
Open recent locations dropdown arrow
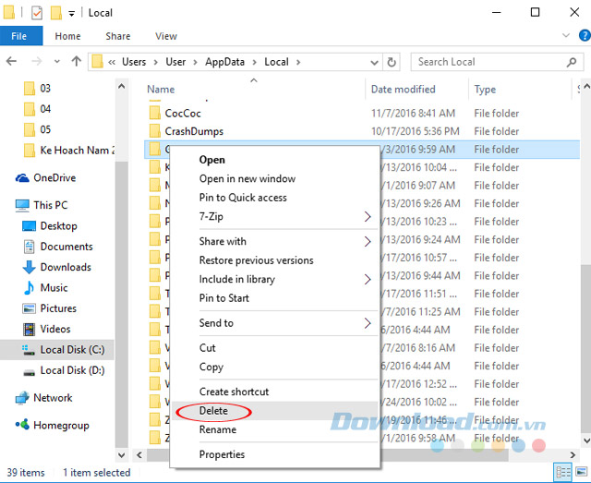pos(57,62)
